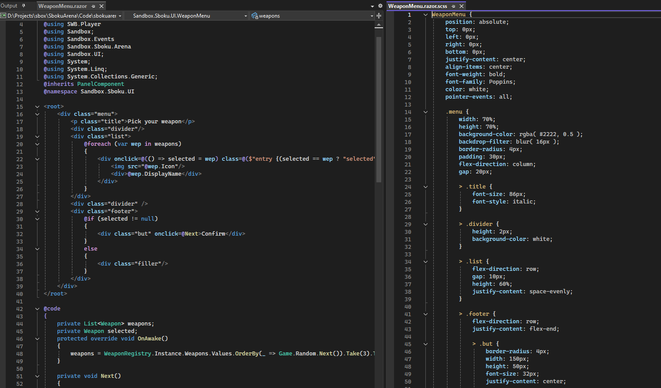The image size is (661, 388).
Task: Close the WeaponMenu.razor tab
Action: [x=101, y=6]
